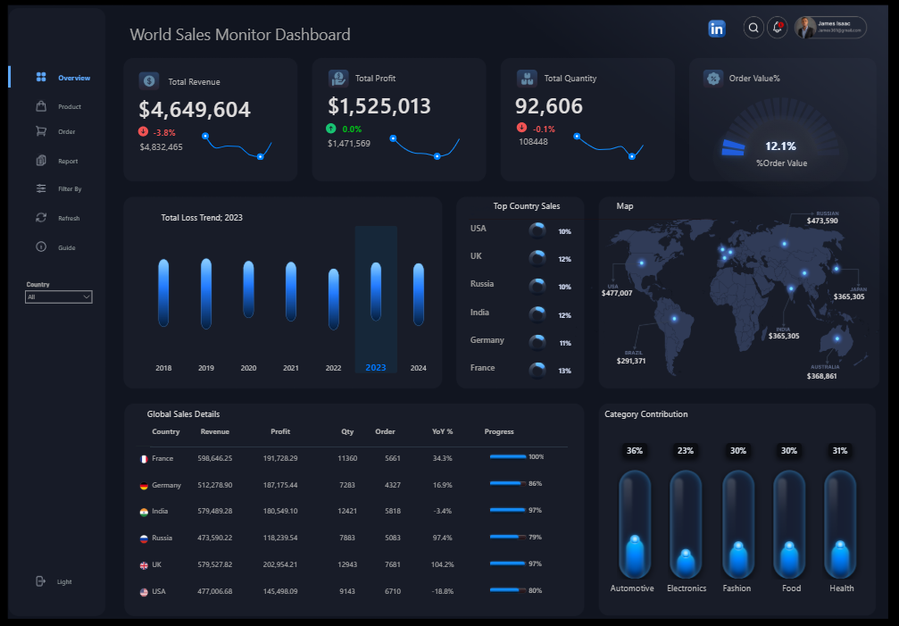Click Russian $473,590 map label

click(823, 218)
